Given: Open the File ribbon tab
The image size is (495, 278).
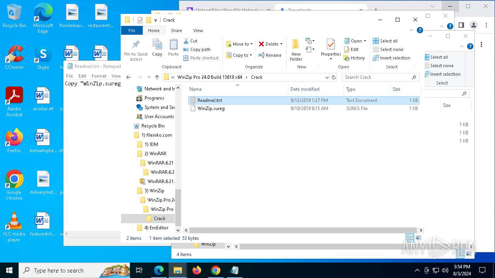Looking at the screenshot, I should pyautogui.click(x=132, y=31).
